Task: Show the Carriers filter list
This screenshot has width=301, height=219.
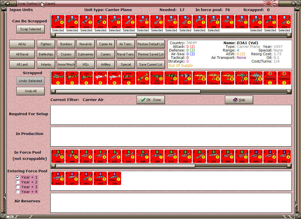Action: (106, 54)
